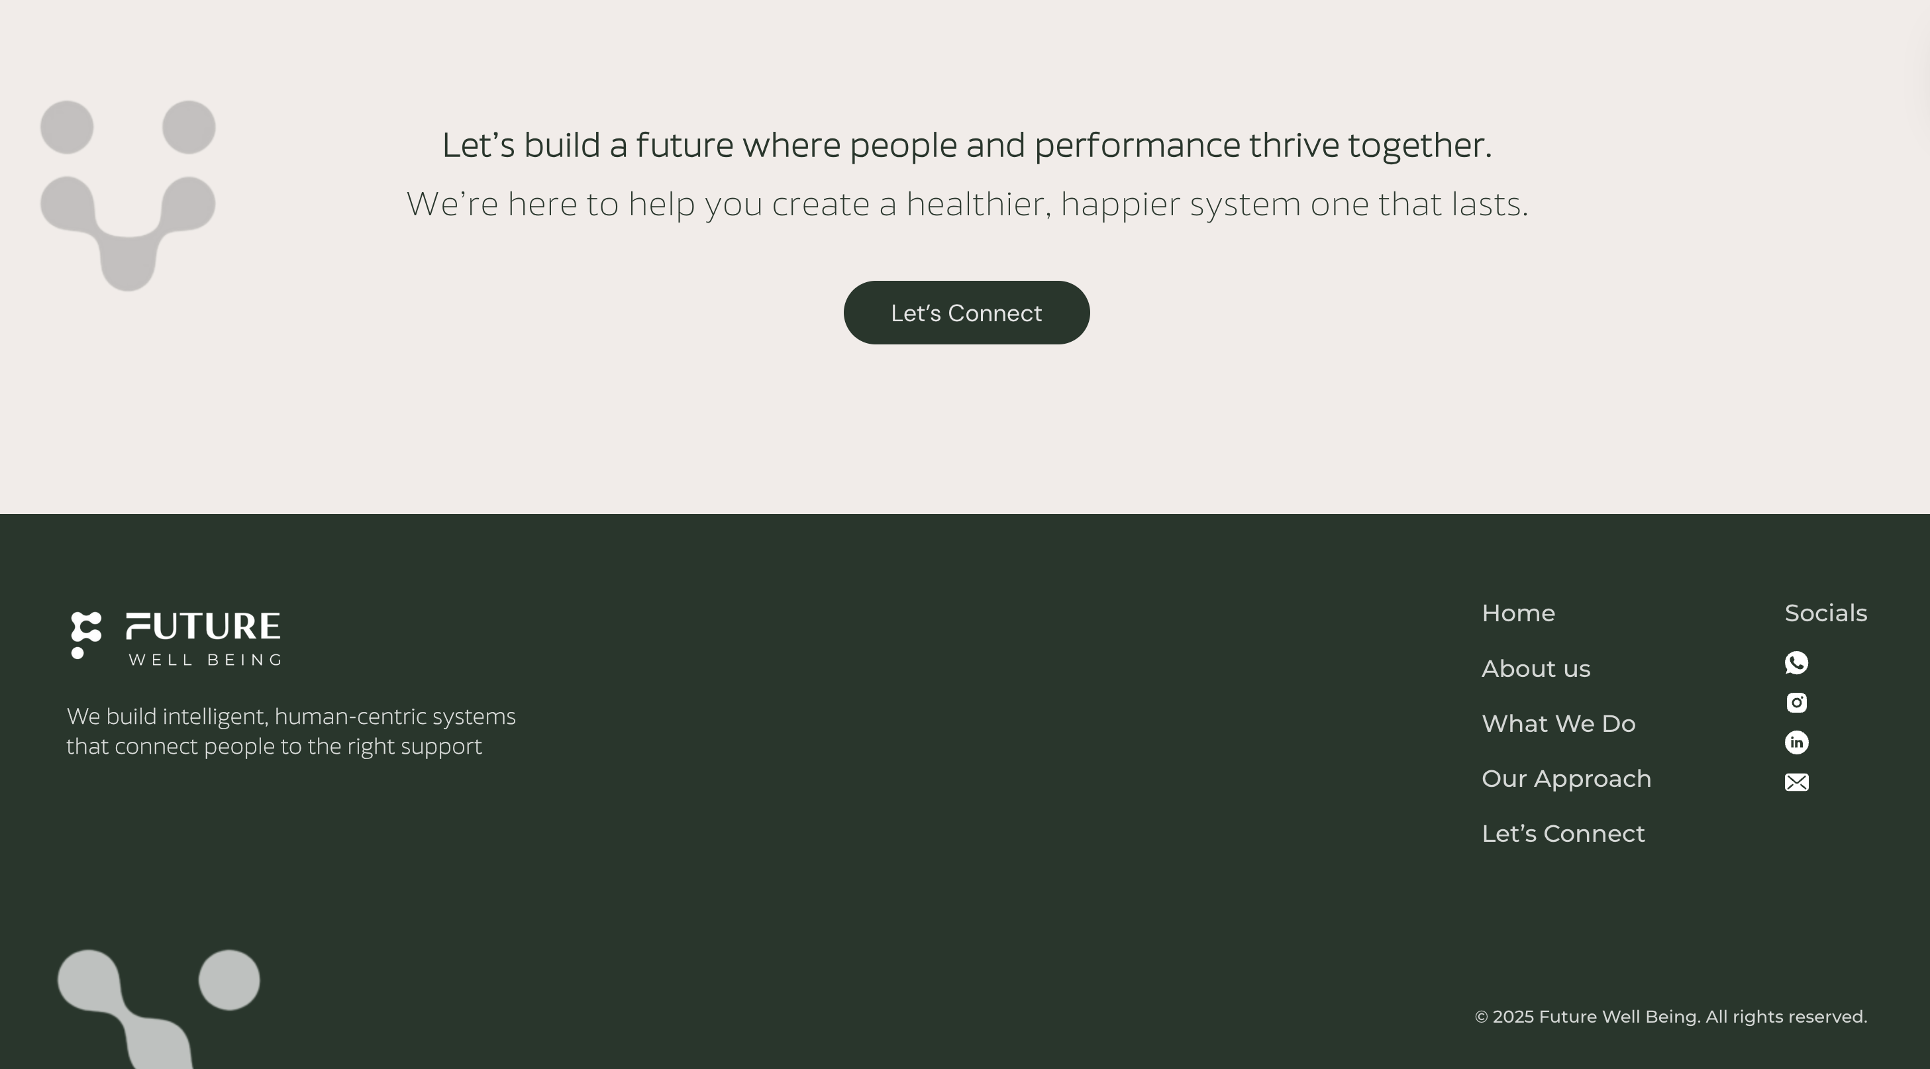This screenshot has height=1069, width=1930.
Task: Open the WhatsApp social icon
Action: click(x=1796, y=663)
